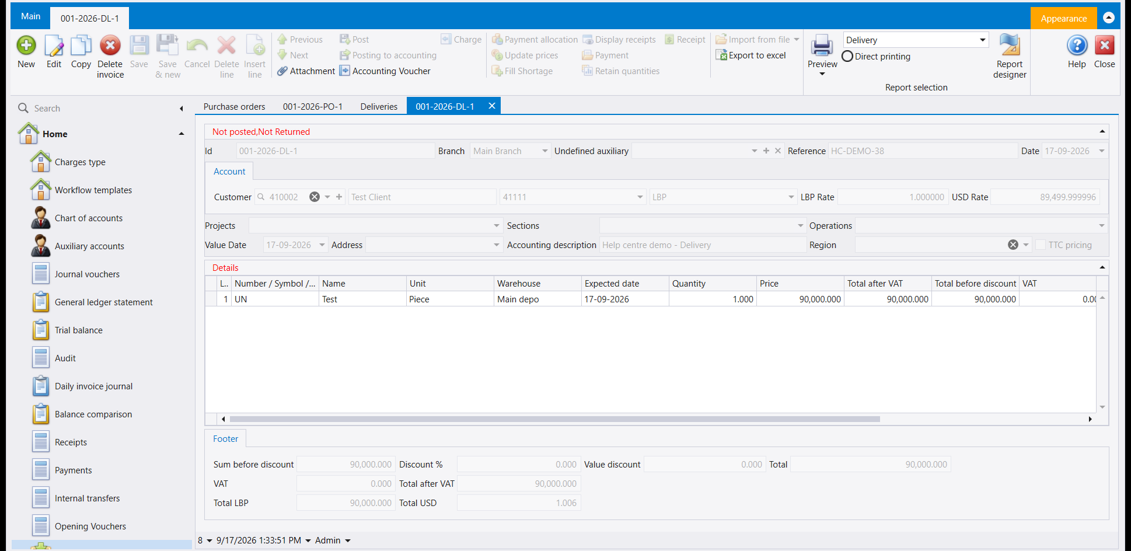This screenshot has height=551, width=1131.
Task: Select the Direct printing radio button
Action: coord(847,57)
